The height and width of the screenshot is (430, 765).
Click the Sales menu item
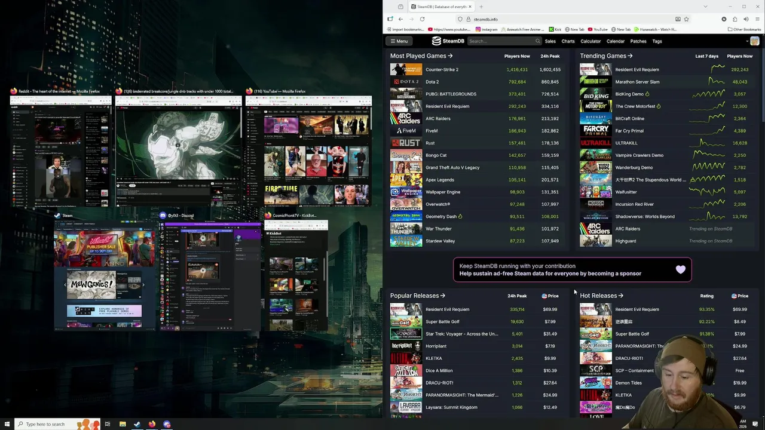coord(550,41)
